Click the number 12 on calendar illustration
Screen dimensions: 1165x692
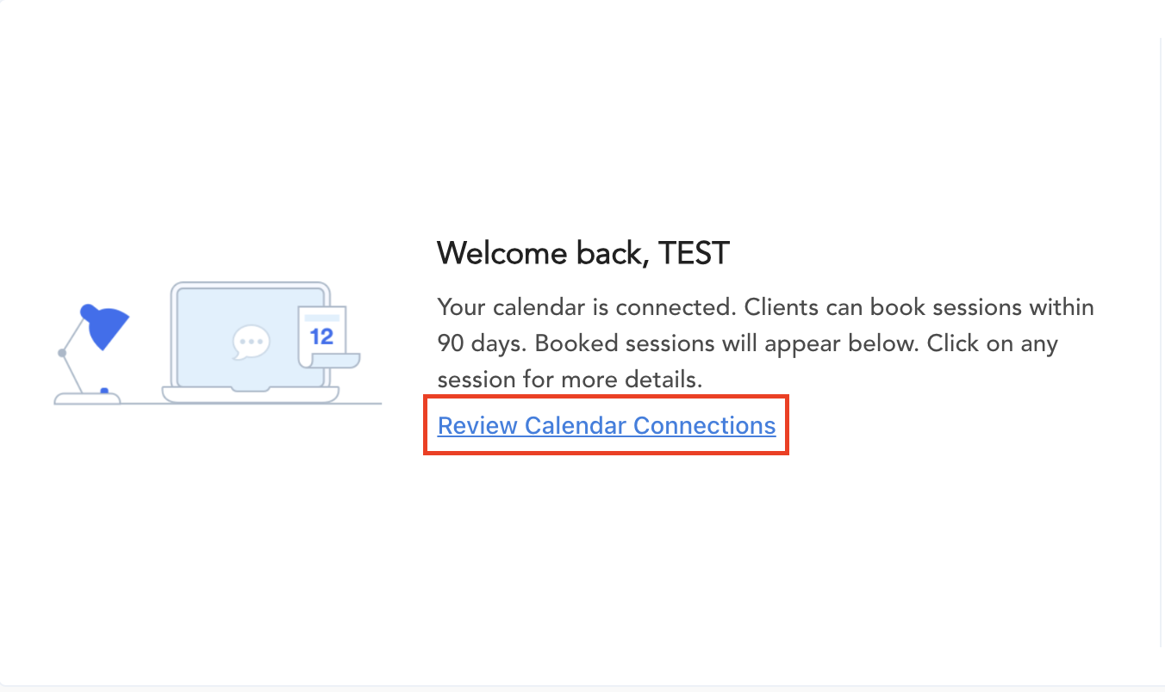click(321, 336)
